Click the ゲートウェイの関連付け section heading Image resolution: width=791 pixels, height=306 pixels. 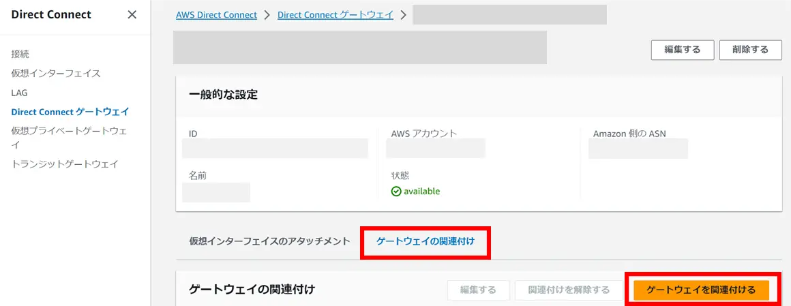point(252,290)
